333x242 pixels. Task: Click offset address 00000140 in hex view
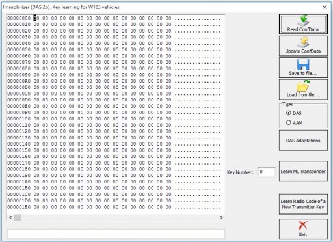click(19, 144)
